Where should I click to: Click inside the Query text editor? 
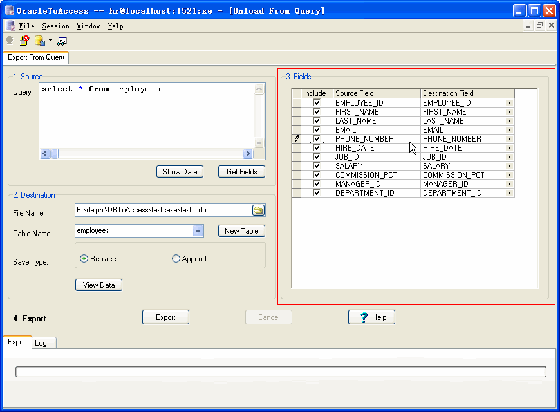[146, 116]
